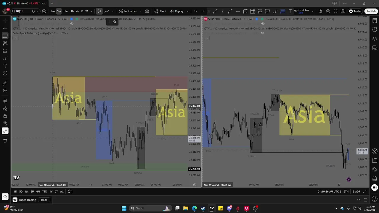This screenshot has height=213, width=379.
Task: Open indicator templates grid icon
Action: (x=147, y=11)
